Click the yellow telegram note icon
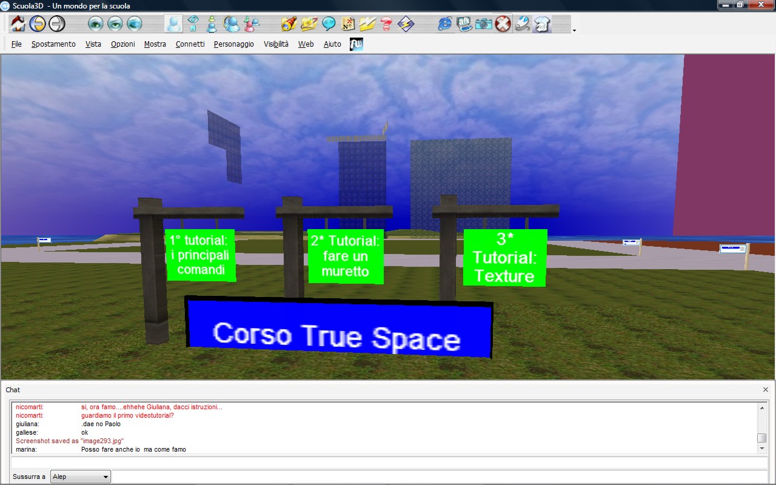This screenshot has height=485, width=776. tap(309, 24)
